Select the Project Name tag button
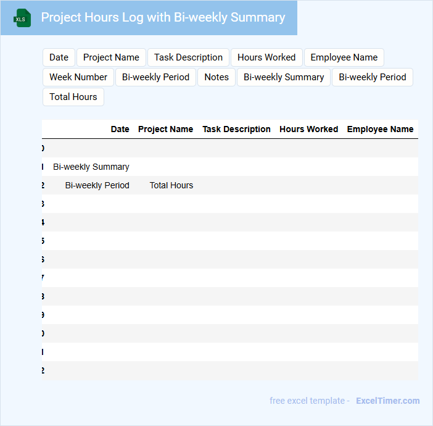The image size is (433, 426). pos(111,57)
